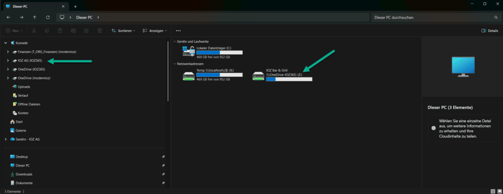The image size is (503, 194).
Task: Click the navigation pane scrollbar
Action: click(168, 71)
